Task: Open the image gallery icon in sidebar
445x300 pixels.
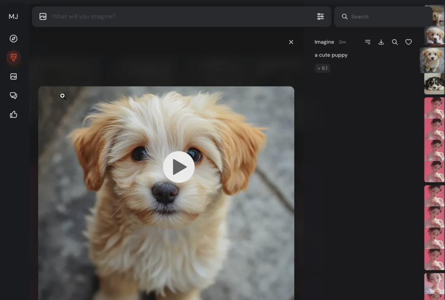Action: (x=13, y=76)
